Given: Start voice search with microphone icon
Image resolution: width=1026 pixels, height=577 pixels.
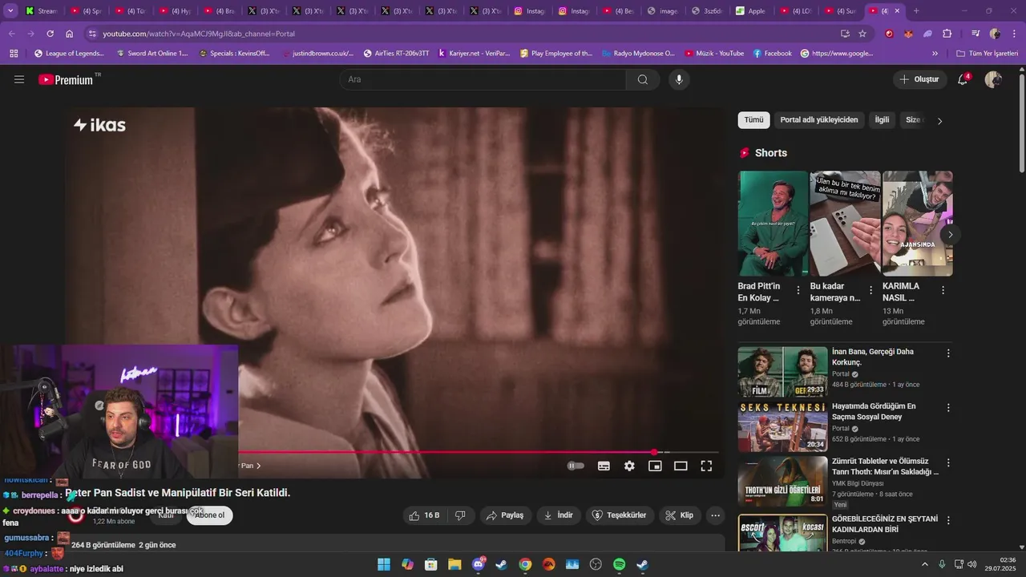Looking at the screenshot, I should point(679,79).
